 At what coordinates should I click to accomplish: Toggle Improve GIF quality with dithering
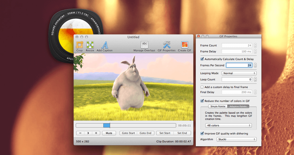(x=202, y=133)
